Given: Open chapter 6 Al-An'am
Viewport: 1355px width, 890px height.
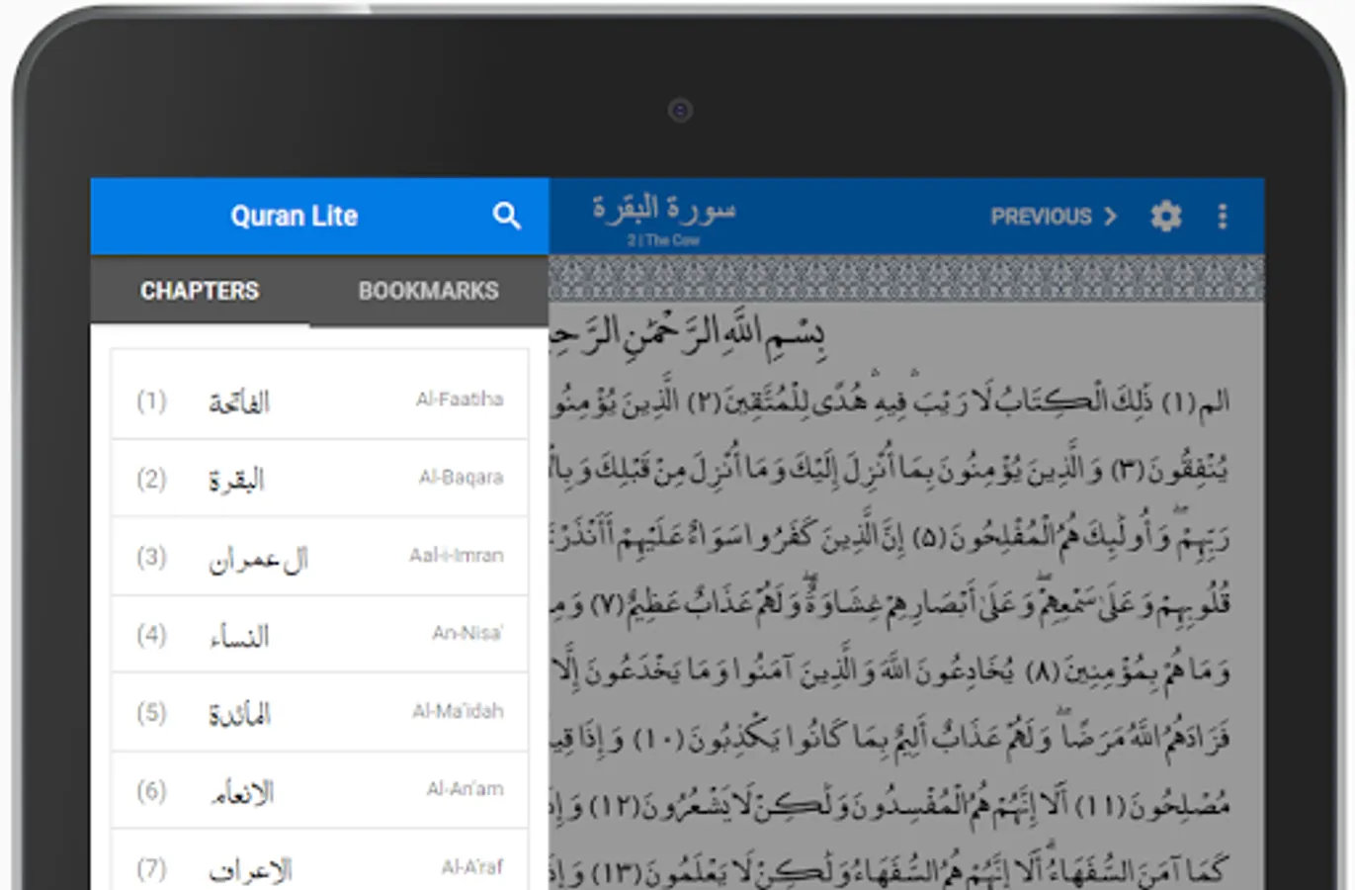Looking at the screenshot, I should coord(319,790).
